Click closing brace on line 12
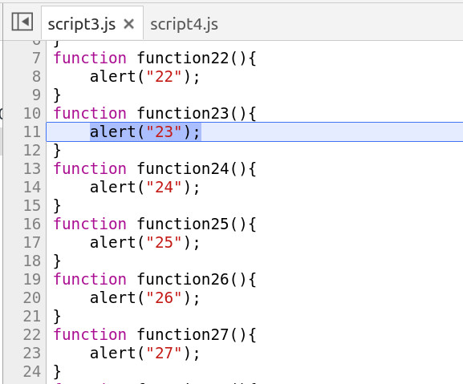This screenshot has height=384, width=463. pyautogui.click(x=57, y=151)
